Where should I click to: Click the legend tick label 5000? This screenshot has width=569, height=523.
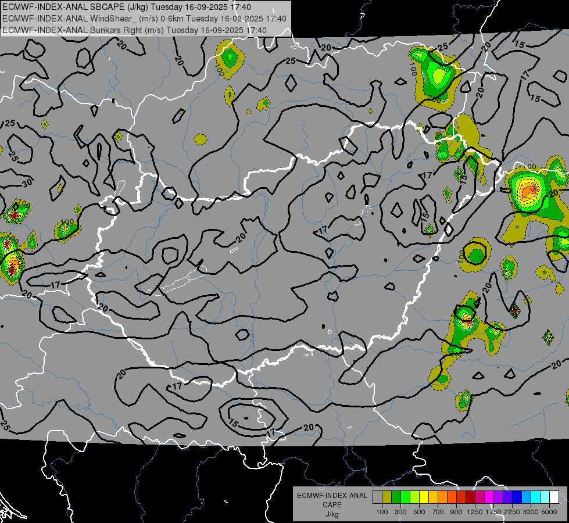pyautogui.click(x=549, y=512)
